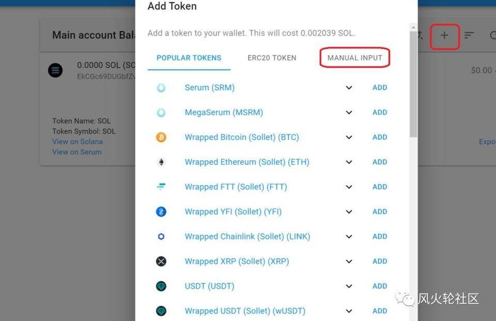Expand Wrapped FTT (Sollet) row chevron
This screenshot has height=321, width=496.
349,187
